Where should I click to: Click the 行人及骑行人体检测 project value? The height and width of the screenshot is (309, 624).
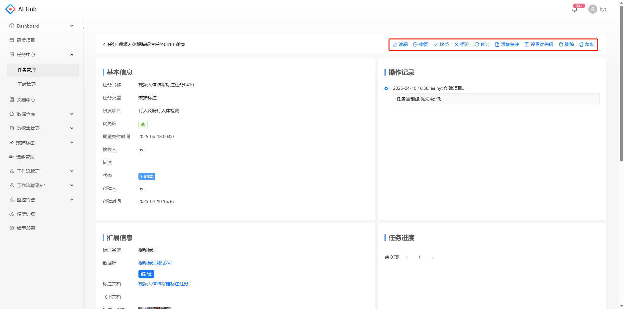[159, 111]
